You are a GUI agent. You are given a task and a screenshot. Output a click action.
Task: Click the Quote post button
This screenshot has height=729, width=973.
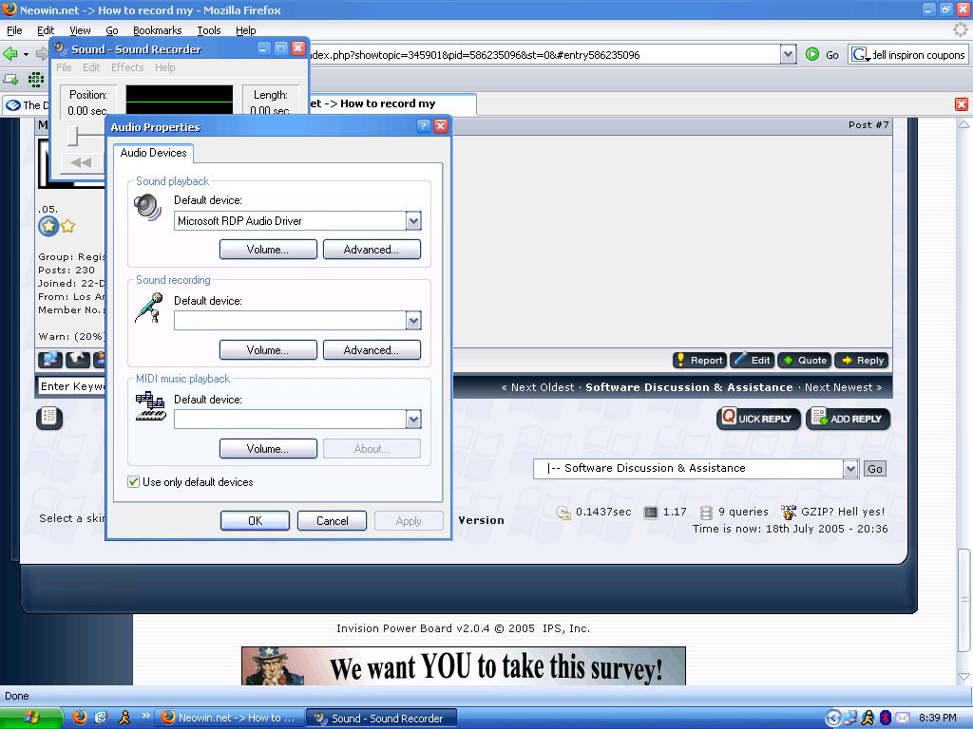pyautogui.click(x=804, y=360)
